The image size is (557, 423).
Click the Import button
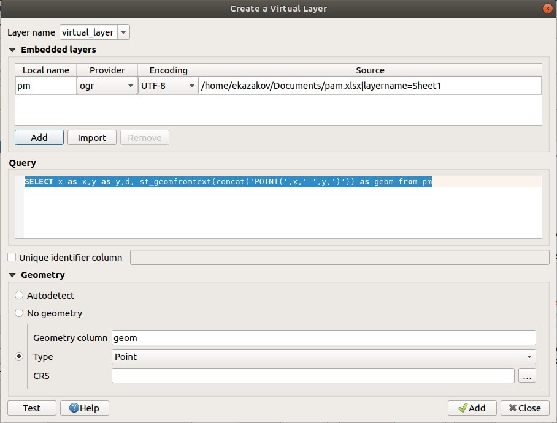(x=91, y=137)
